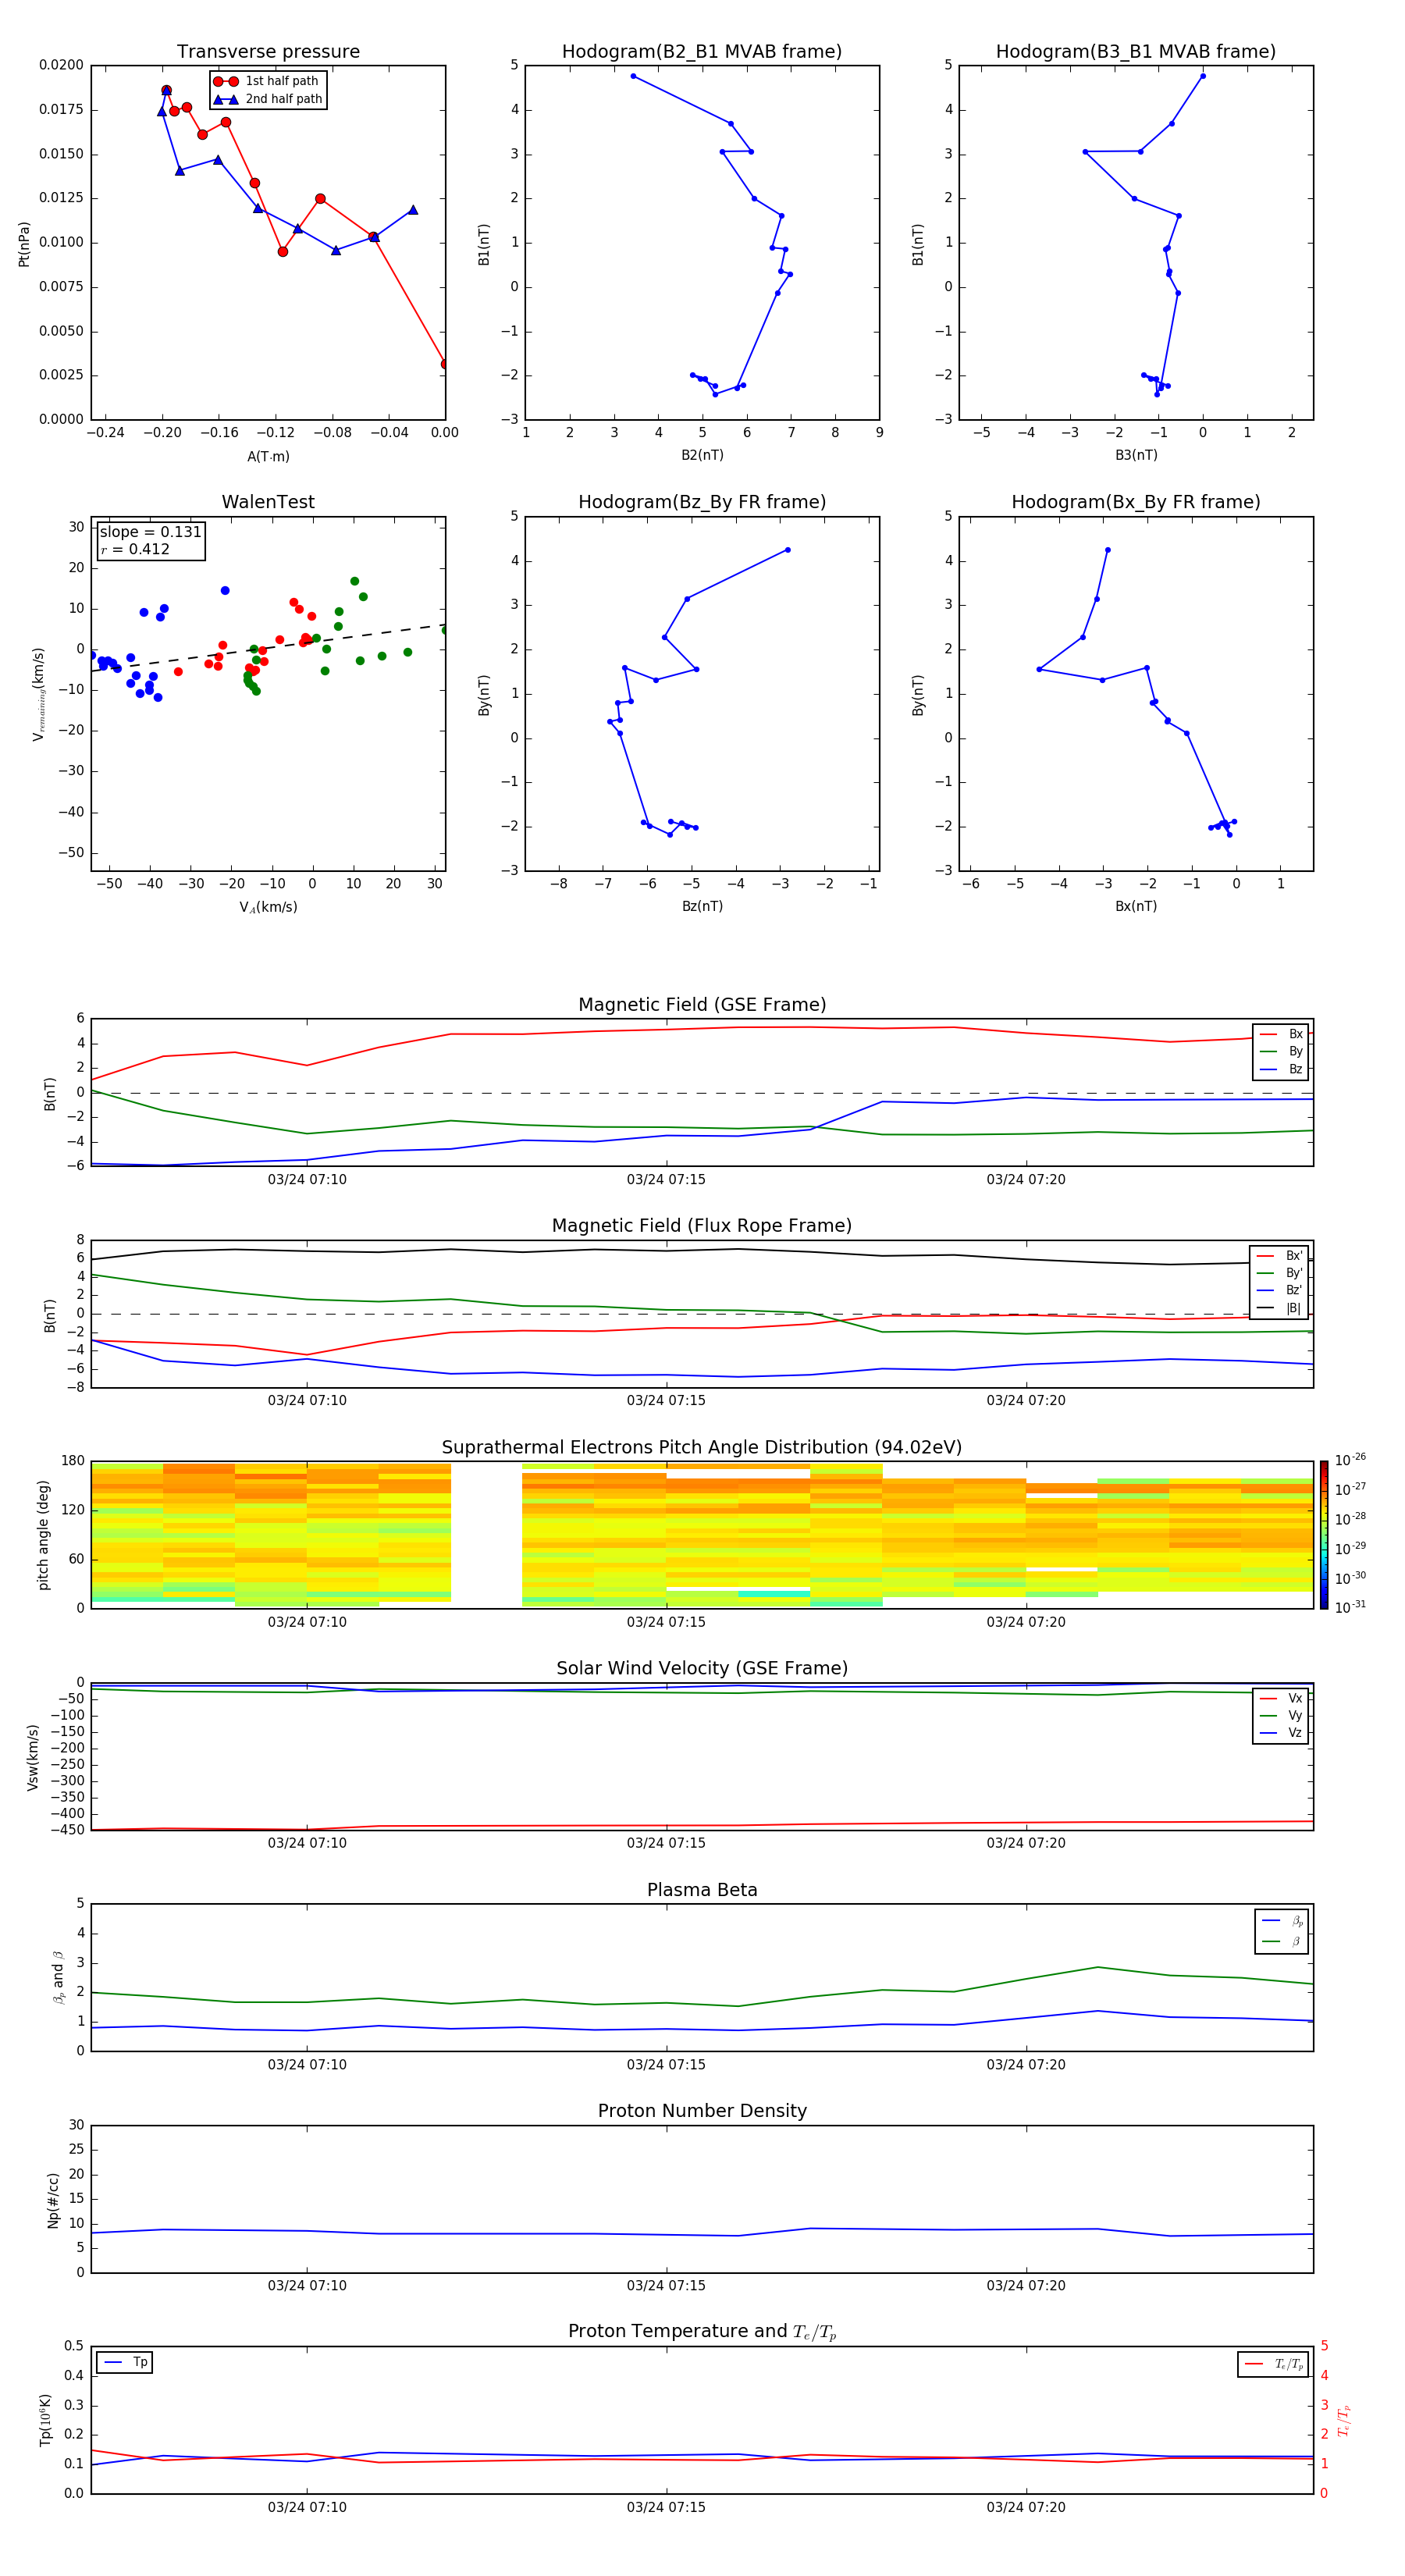Click the 'Bx(nT)' x-axis label

[x=1136, y=906]
